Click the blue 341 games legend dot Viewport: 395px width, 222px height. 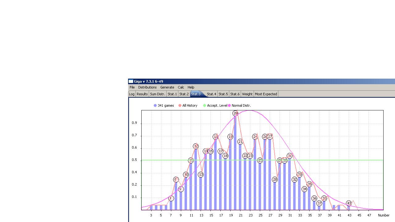click(155, 105)
